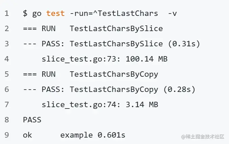
Task: Click the standalone PASS text on line 8
Action: (32, 120)
